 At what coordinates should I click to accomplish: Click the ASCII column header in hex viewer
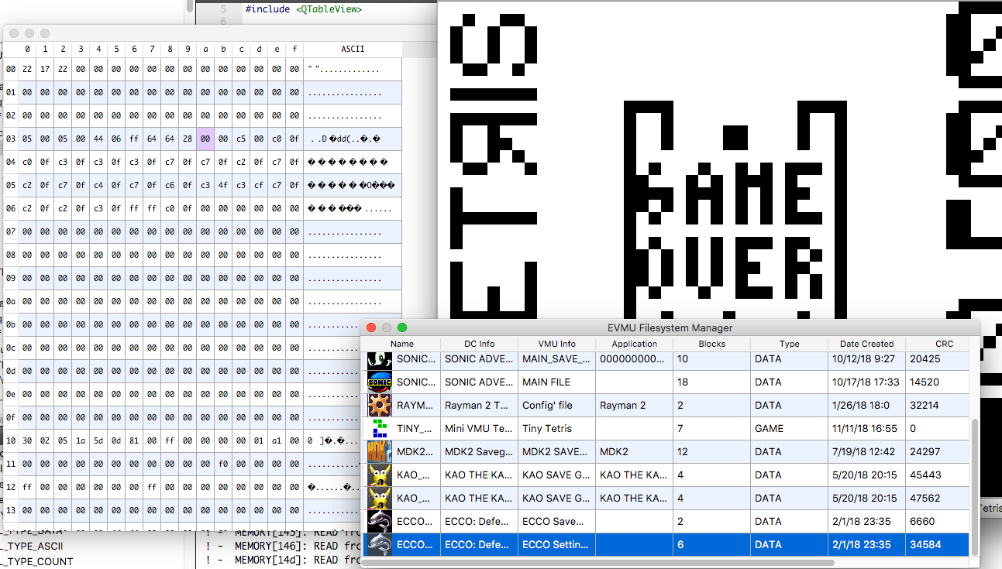coord(353,49)
